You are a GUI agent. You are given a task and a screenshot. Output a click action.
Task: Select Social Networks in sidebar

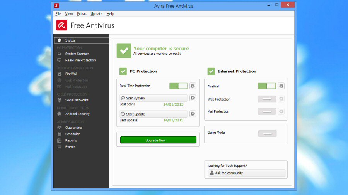point(77,100)
